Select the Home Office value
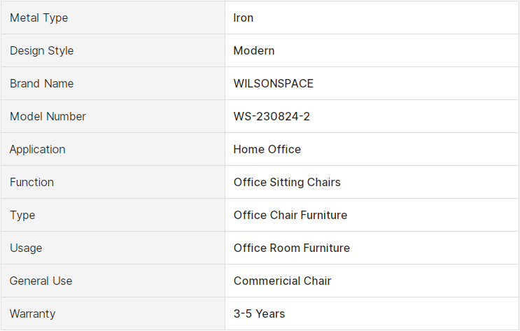 click(x=267, y=149)
